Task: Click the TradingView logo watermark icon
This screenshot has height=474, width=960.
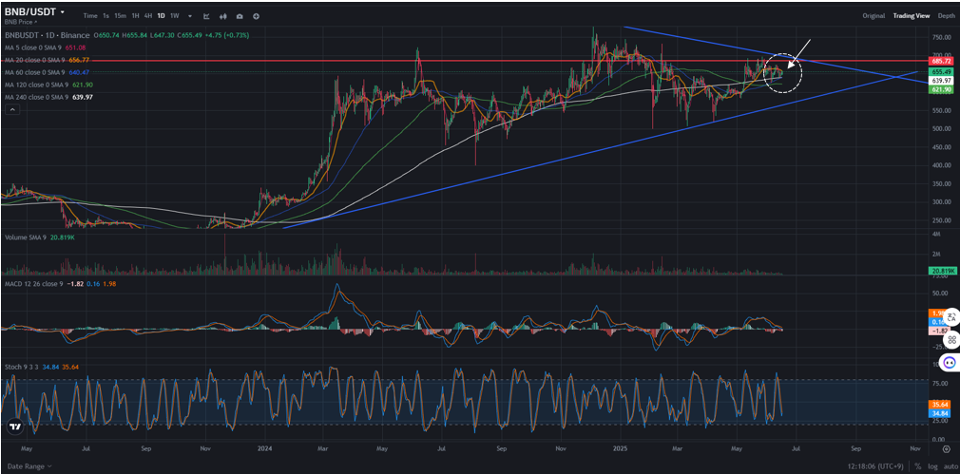Action: tap(16, 427)
